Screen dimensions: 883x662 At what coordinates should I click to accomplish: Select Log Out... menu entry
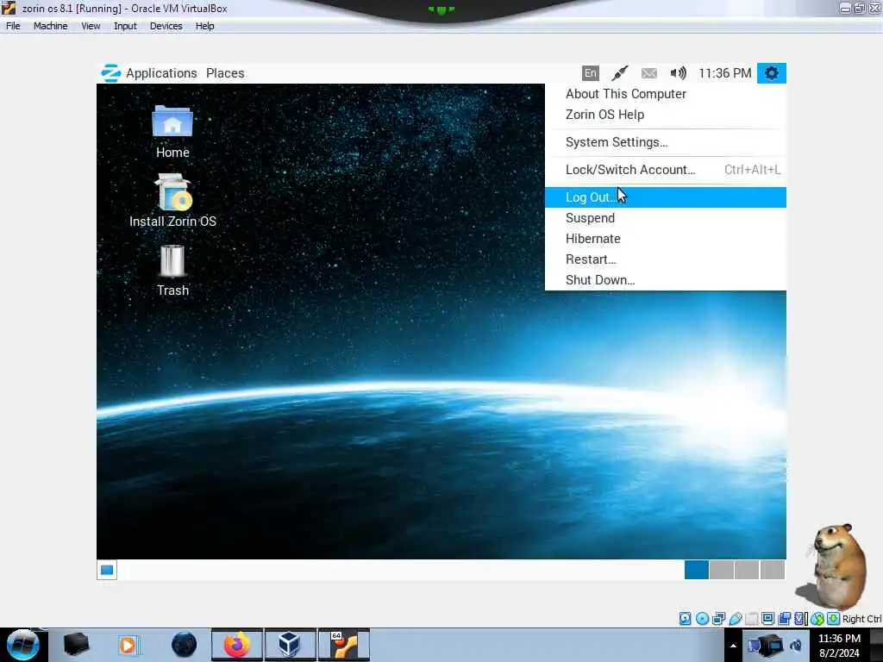point(665,197)
